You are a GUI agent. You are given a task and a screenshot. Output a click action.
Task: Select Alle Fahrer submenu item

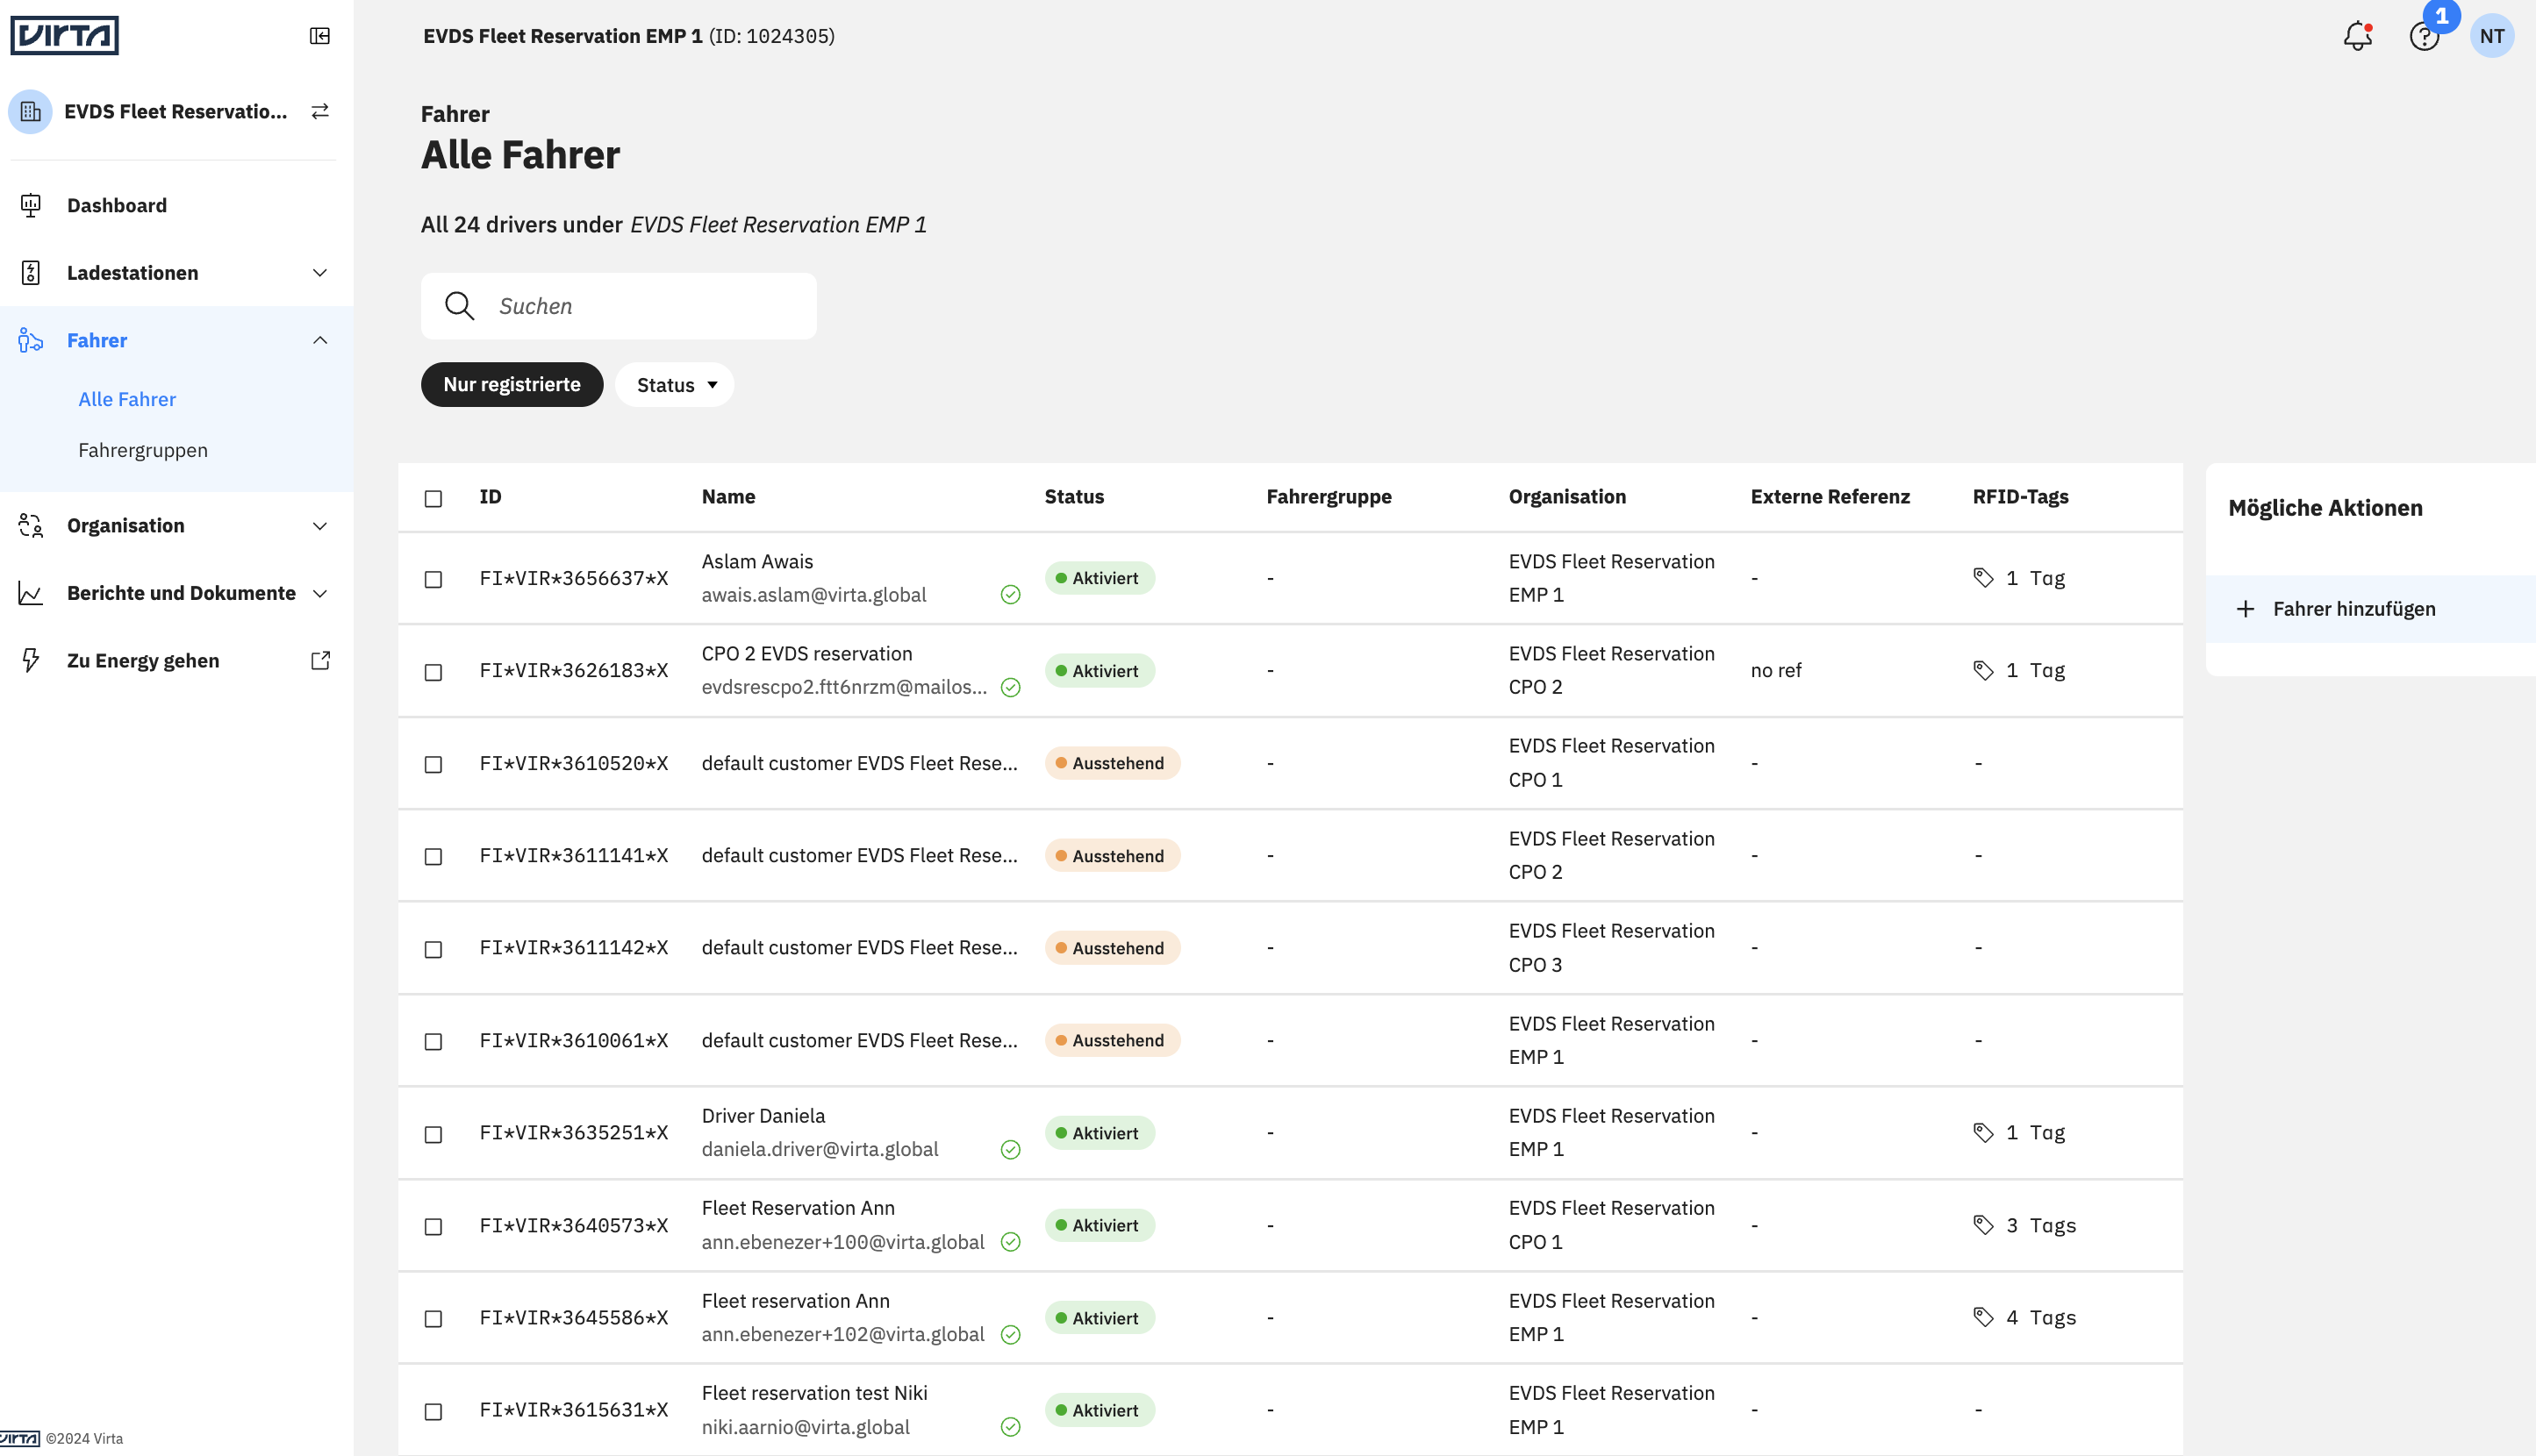pyautogui.click(x=127, y=399)
